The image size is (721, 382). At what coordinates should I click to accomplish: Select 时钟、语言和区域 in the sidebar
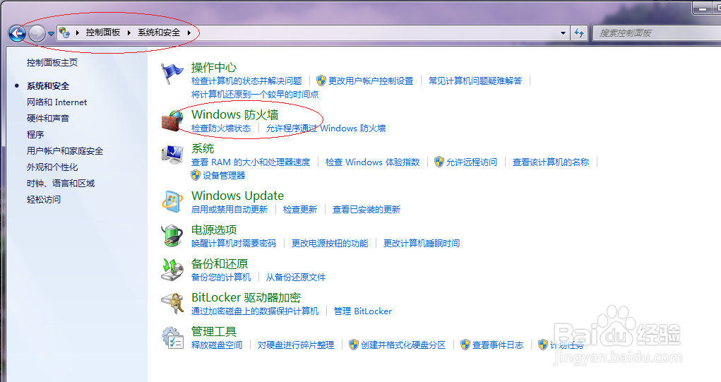click(x=61, y=184)
